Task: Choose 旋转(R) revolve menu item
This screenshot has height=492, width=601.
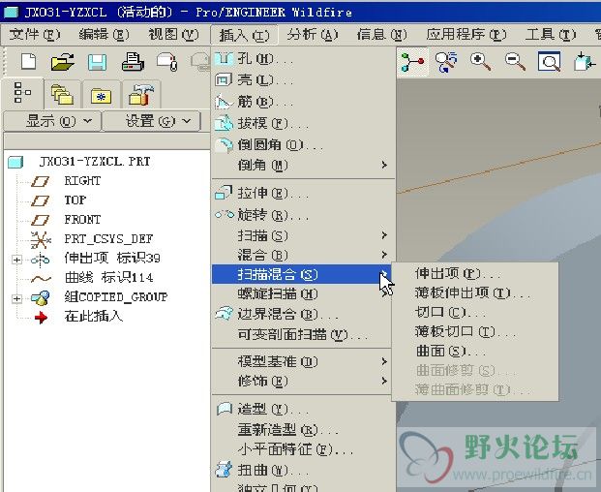Action: tap(303, 214)
